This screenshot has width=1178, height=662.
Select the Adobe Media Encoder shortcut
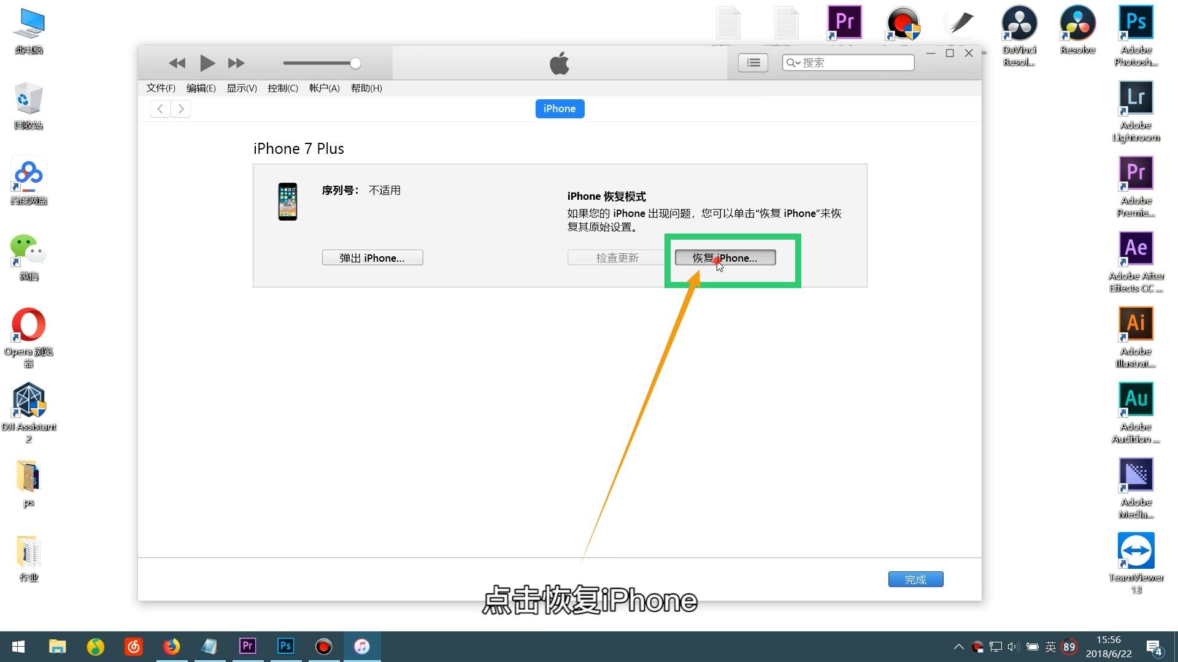pyautogui.click(x=1136, y=488)
